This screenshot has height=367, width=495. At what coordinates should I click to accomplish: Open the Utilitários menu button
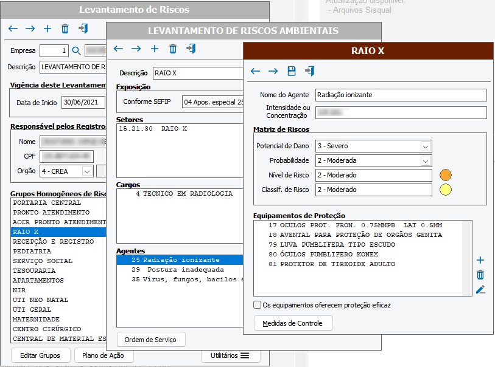tap(231, 355)
